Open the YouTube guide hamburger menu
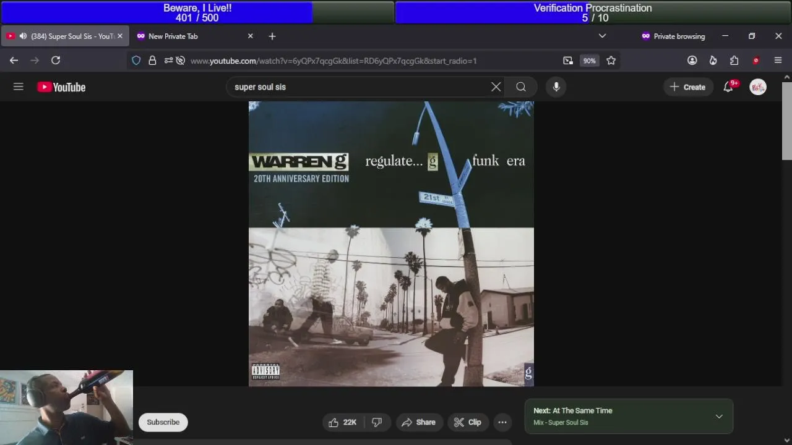Image resolution: width=792 pixels, height=445 pixels. click(x=19, y=87)
